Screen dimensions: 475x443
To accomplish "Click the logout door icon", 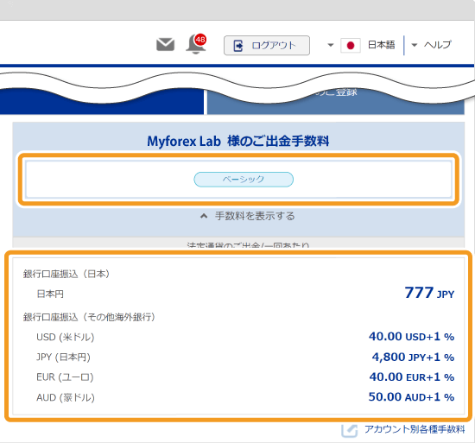I will click(x=238, y=46).
